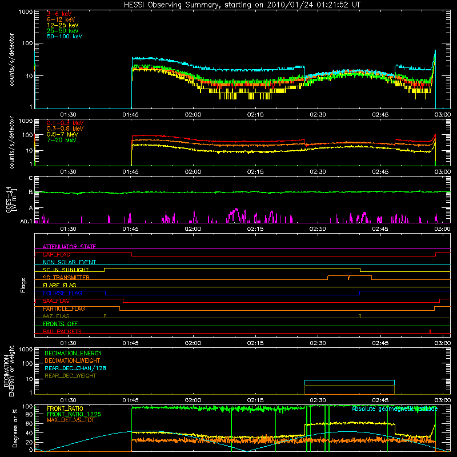Screen dimensions: 457x457
Task: Click 02:30 tick under top count-rate plot
Action: tap(318, 115)
